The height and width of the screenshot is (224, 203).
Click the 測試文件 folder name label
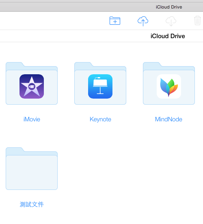(32, 205)
